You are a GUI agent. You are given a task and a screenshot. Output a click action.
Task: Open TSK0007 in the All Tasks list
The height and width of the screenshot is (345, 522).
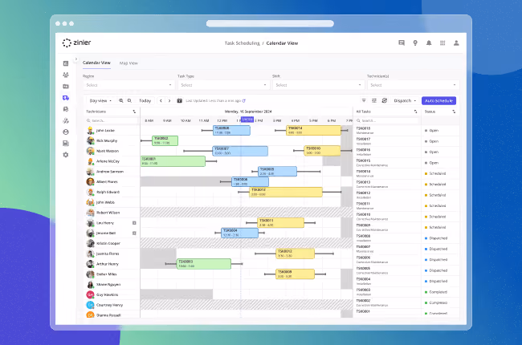tap(363, 247)
